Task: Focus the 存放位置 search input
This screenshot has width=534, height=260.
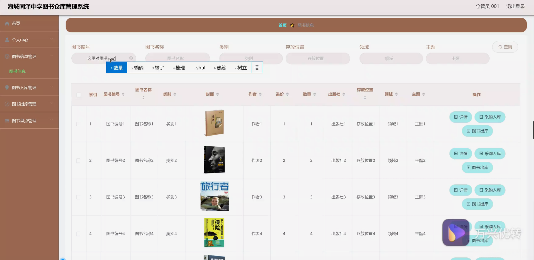Action: click(318, 58)
